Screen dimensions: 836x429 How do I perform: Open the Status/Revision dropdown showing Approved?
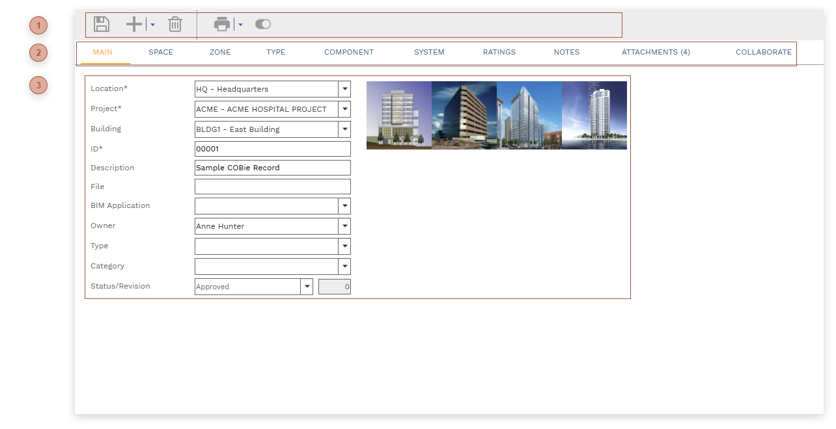306,286
